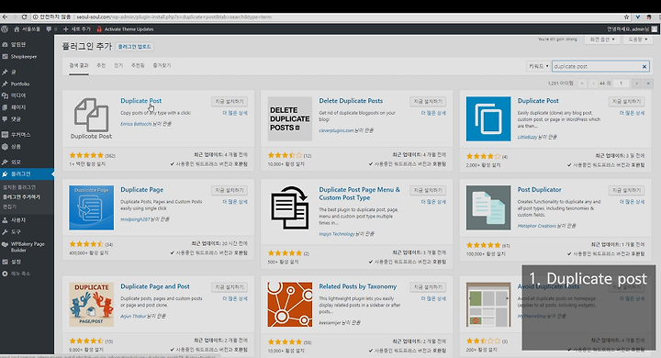Open the 글 posts menu
661x358 pixels.
pos(14,73)
